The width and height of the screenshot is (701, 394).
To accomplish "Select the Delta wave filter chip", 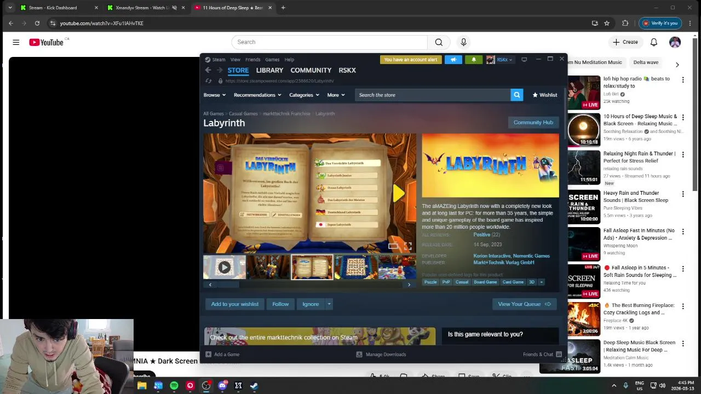I will pos(646,62).
